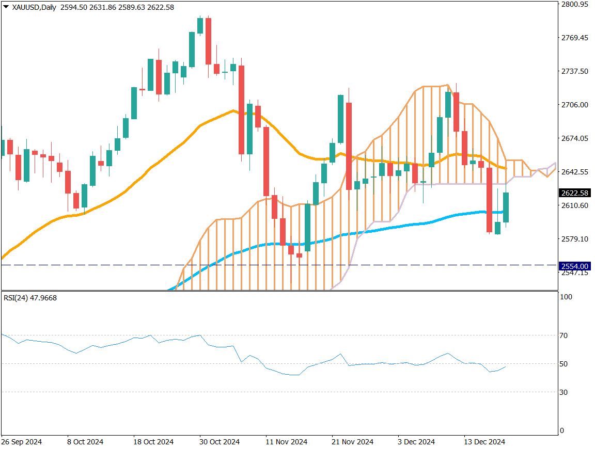Viewport: 595px width, 449px height.
Task: Select the latest green candle on chart
Action: click(x=506, y=207)
